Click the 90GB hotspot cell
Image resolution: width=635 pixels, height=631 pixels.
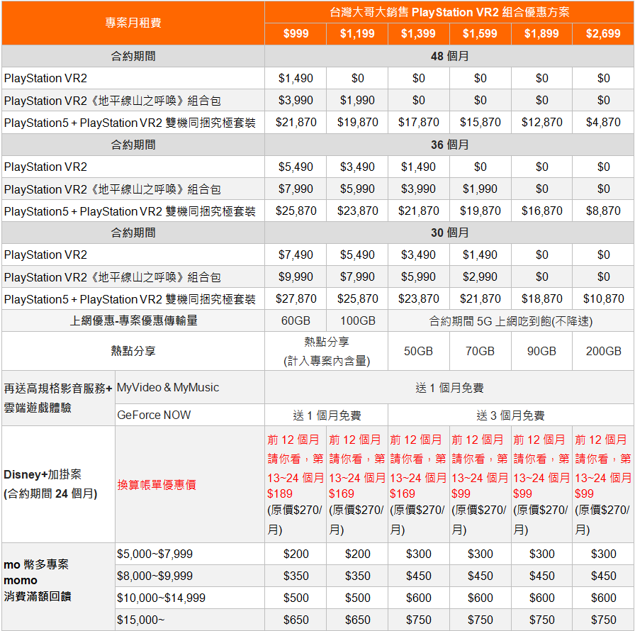[541, 351]
